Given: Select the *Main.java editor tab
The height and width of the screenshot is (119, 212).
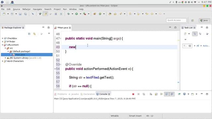Looking at the screenshot, I should coord(63,28).
